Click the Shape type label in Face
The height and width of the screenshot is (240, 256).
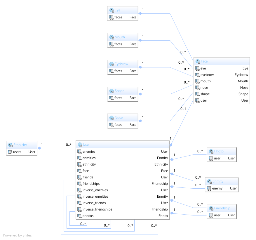click(243, 94)
